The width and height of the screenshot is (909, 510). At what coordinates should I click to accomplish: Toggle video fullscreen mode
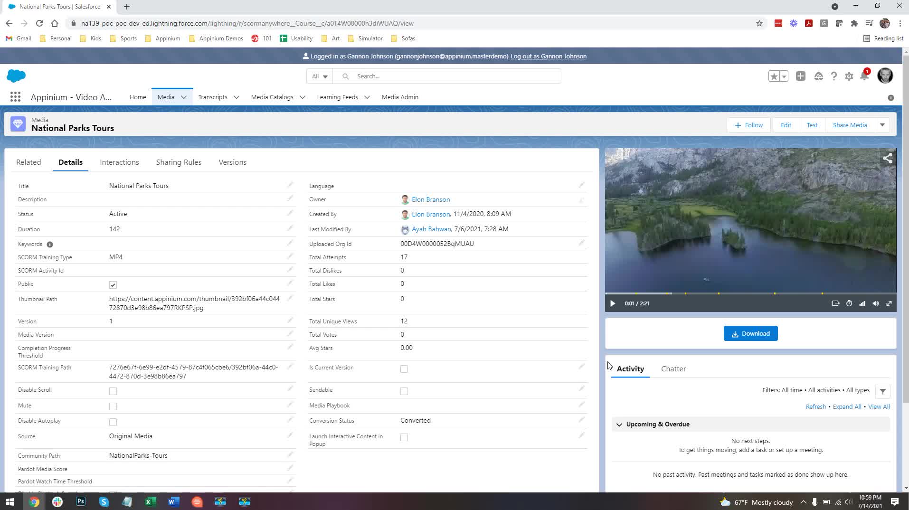tap(889, 303)
